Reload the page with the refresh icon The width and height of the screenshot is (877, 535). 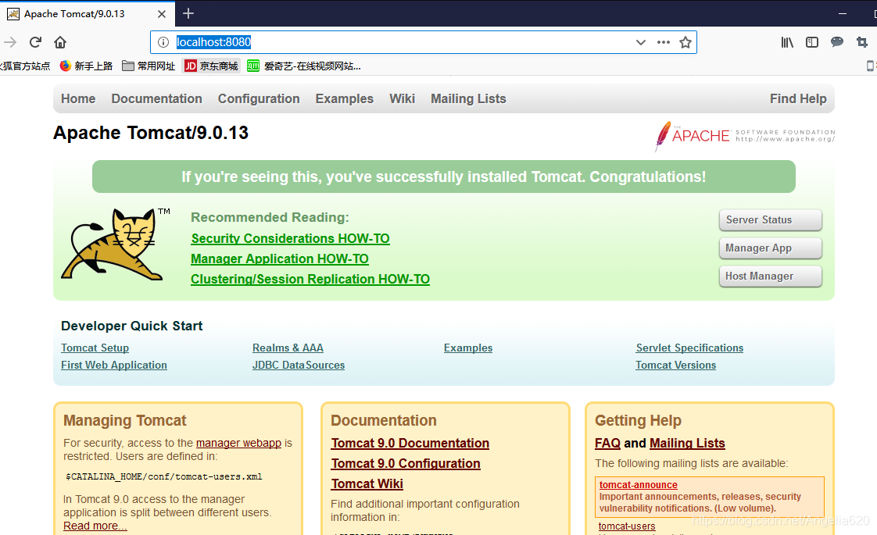click(x=36, y=42)
